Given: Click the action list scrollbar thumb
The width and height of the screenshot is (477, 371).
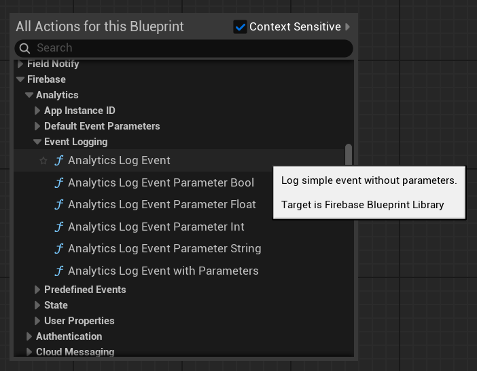Looking at the screenshot, I should [349, 154].
